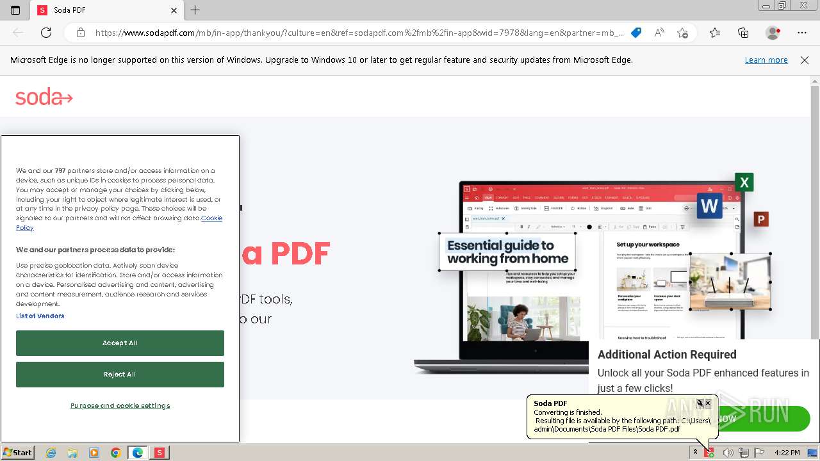Viewport: 820px width, 461px height.
Task: View site information lock icon
Action: pos(80,33)
